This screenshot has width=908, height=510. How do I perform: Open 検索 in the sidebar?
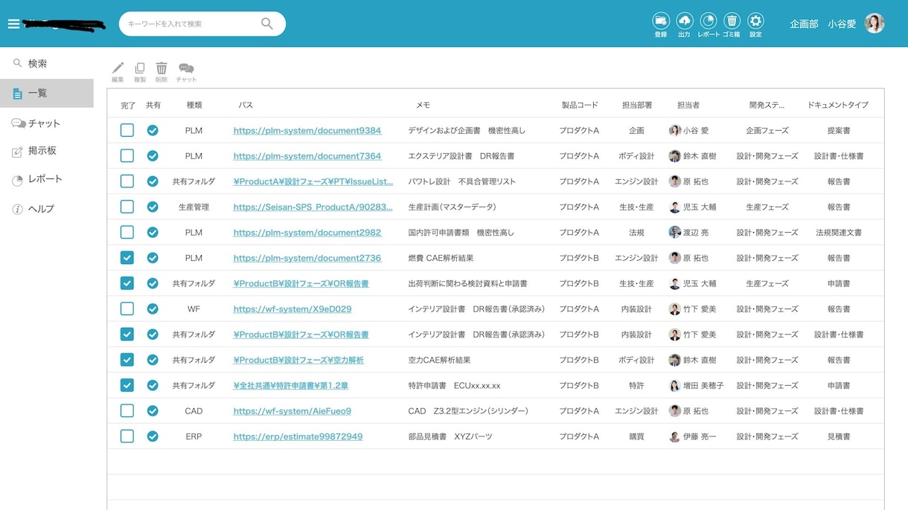click(47, 64)
